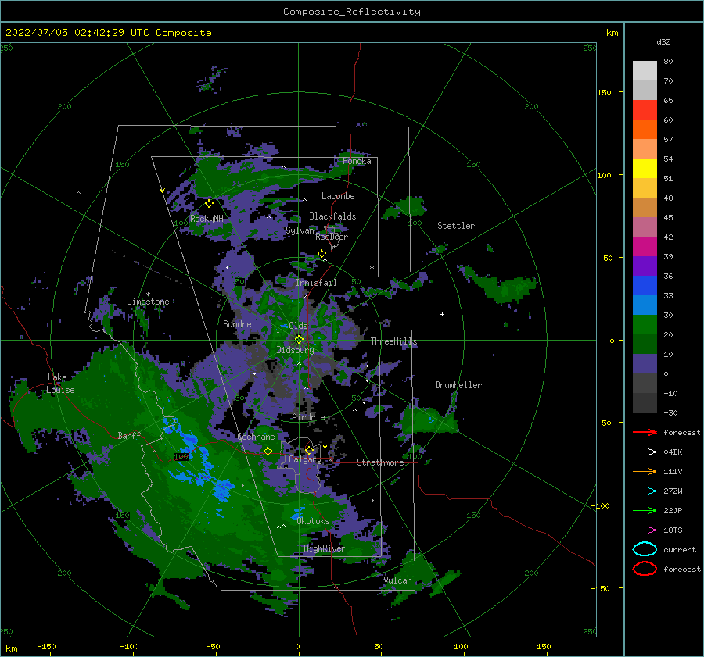The width and height of the screenshot is (704, 657).
Task: Click the HighRiver label
Action: point(324,548)
